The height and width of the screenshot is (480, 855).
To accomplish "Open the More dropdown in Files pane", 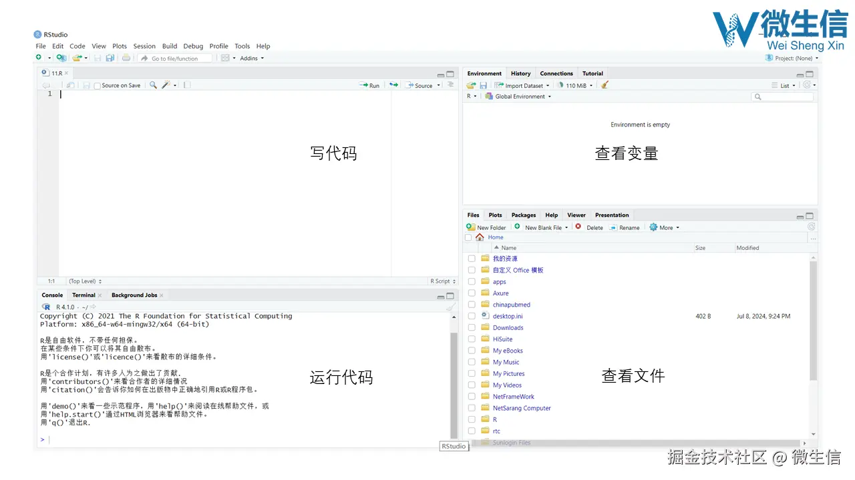I will tap(663, 227).
